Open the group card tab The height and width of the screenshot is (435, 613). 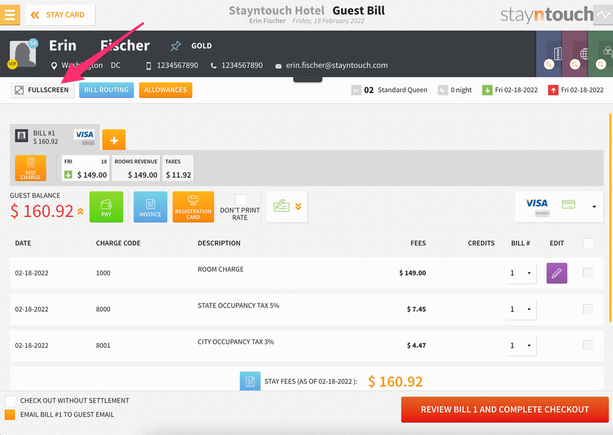click(x=600, y=54)
